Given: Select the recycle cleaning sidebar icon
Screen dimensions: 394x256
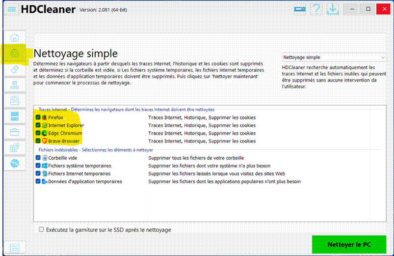Looking at the screenshot, I should point(15,54).
